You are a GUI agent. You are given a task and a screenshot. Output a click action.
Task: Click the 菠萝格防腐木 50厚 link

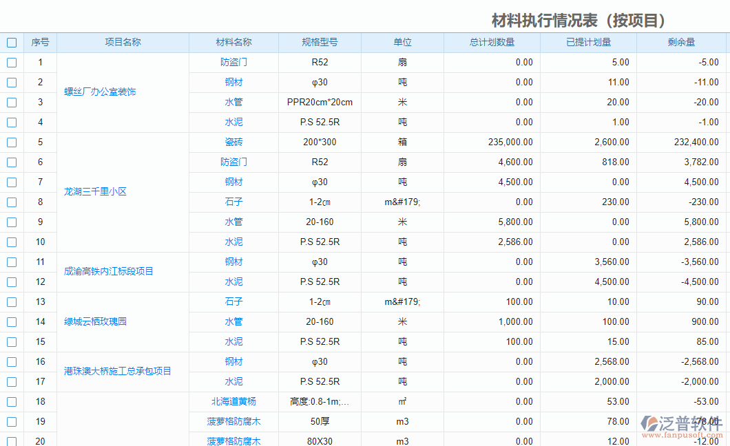click(233, 421)
